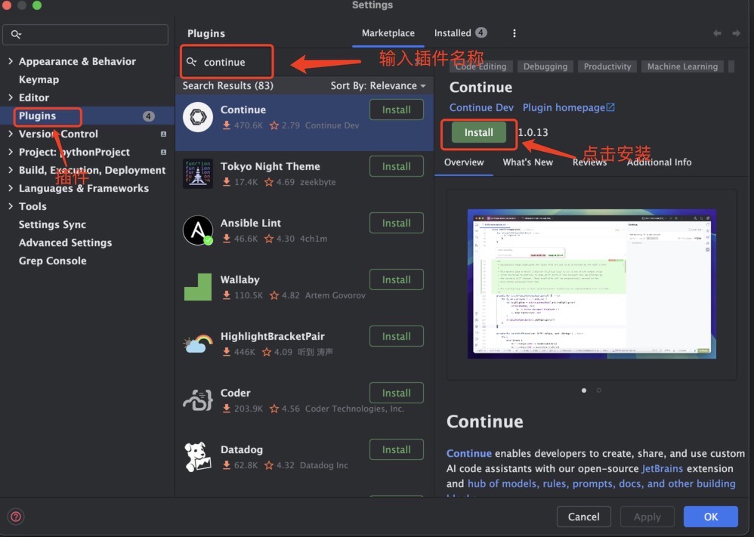Click the external link icon beside Plugin homepage

[610, 107]
